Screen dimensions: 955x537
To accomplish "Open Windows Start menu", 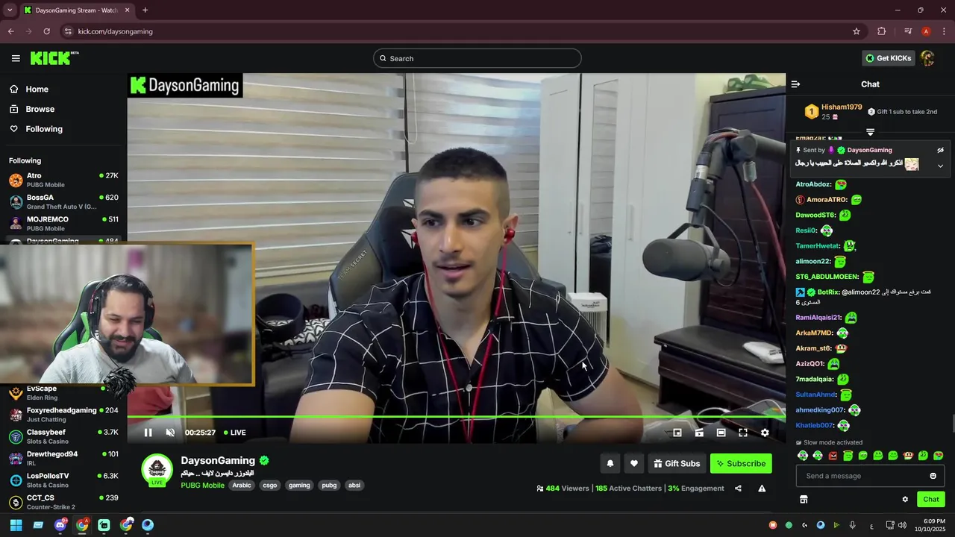I will click(x=16, y=525).
